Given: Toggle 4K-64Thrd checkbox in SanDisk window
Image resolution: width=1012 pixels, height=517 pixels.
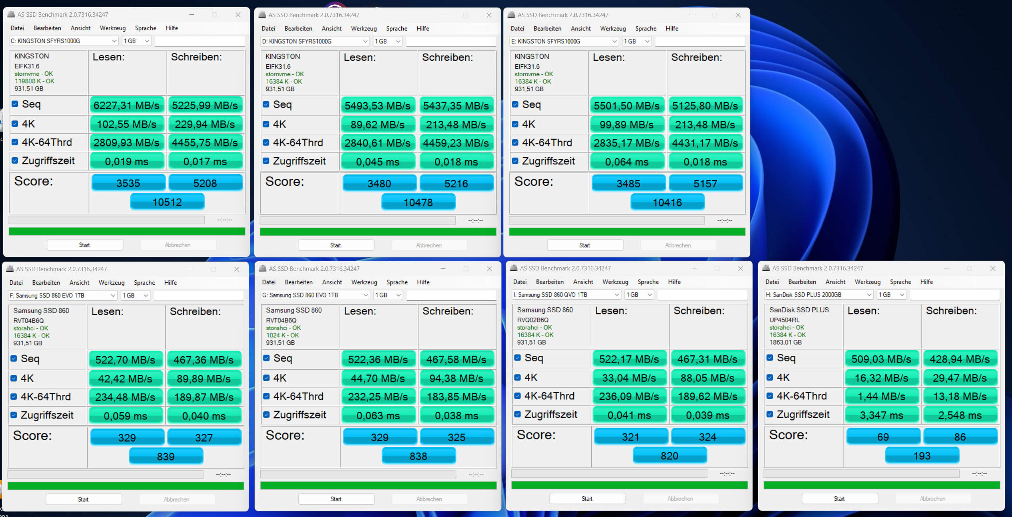Looking at the screenshot, I should pos(770,396).
